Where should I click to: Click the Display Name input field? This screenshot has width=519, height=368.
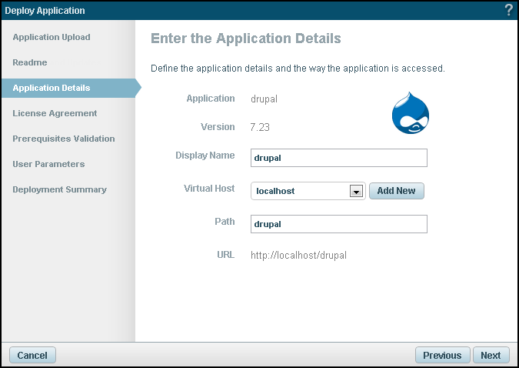click(339, 158)
